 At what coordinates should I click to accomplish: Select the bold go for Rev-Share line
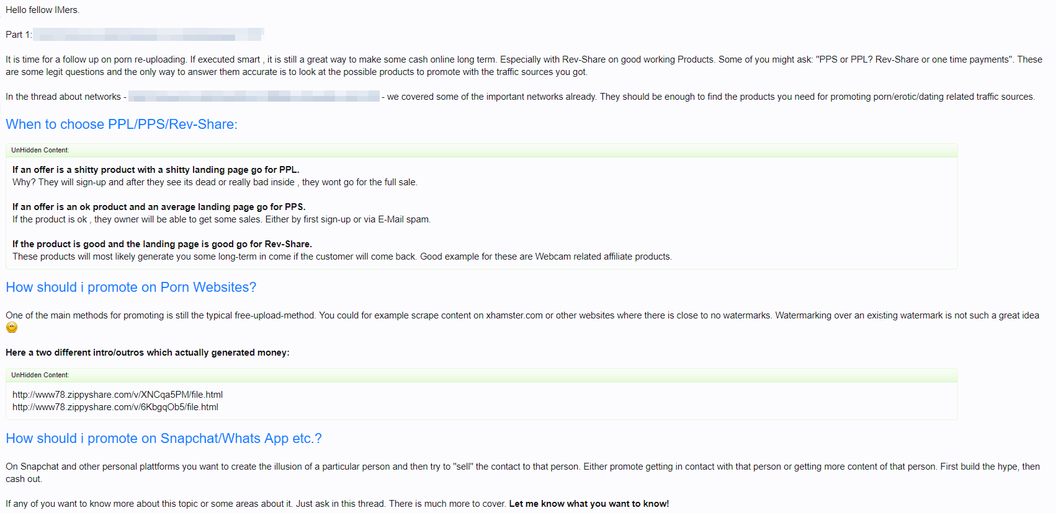[x=162, y=244]
